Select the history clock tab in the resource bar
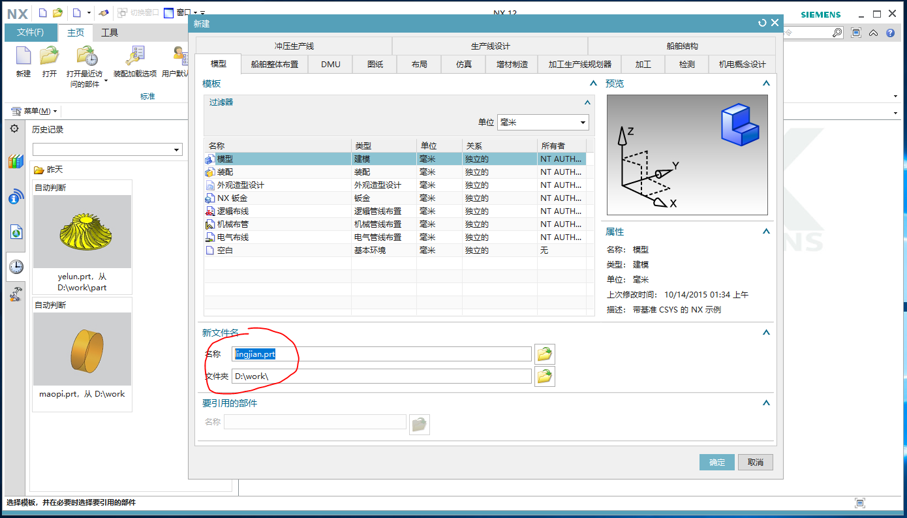Image resolution: width=907 pixels, height=518 pixels. point(16,266)
